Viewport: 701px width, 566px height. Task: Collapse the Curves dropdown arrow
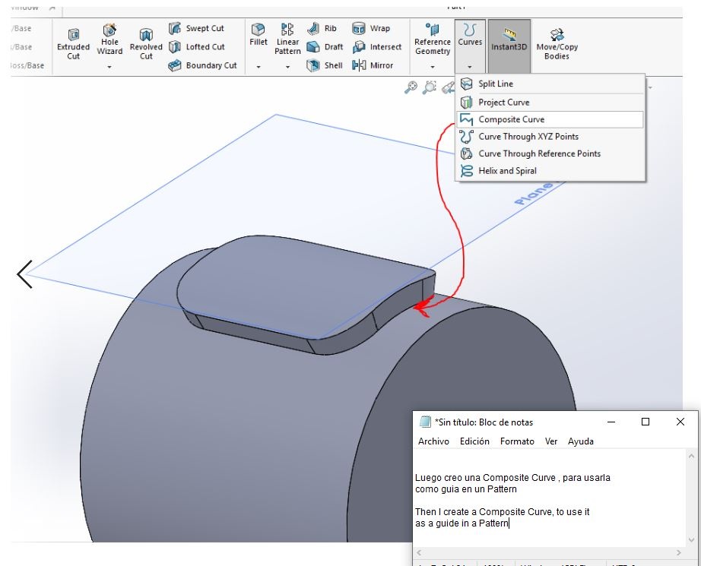(x=470, y=67)
